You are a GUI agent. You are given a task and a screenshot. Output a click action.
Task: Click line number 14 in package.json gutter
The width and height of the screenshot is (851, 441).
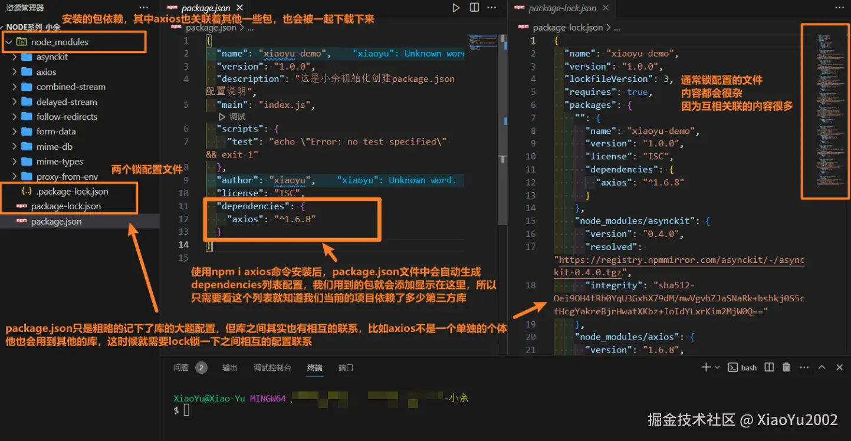[x=183, y=245]
